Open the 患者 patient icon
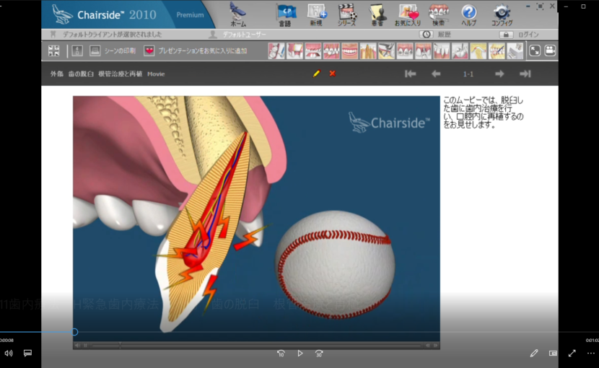Screen dimensions: 599x368 377,14
